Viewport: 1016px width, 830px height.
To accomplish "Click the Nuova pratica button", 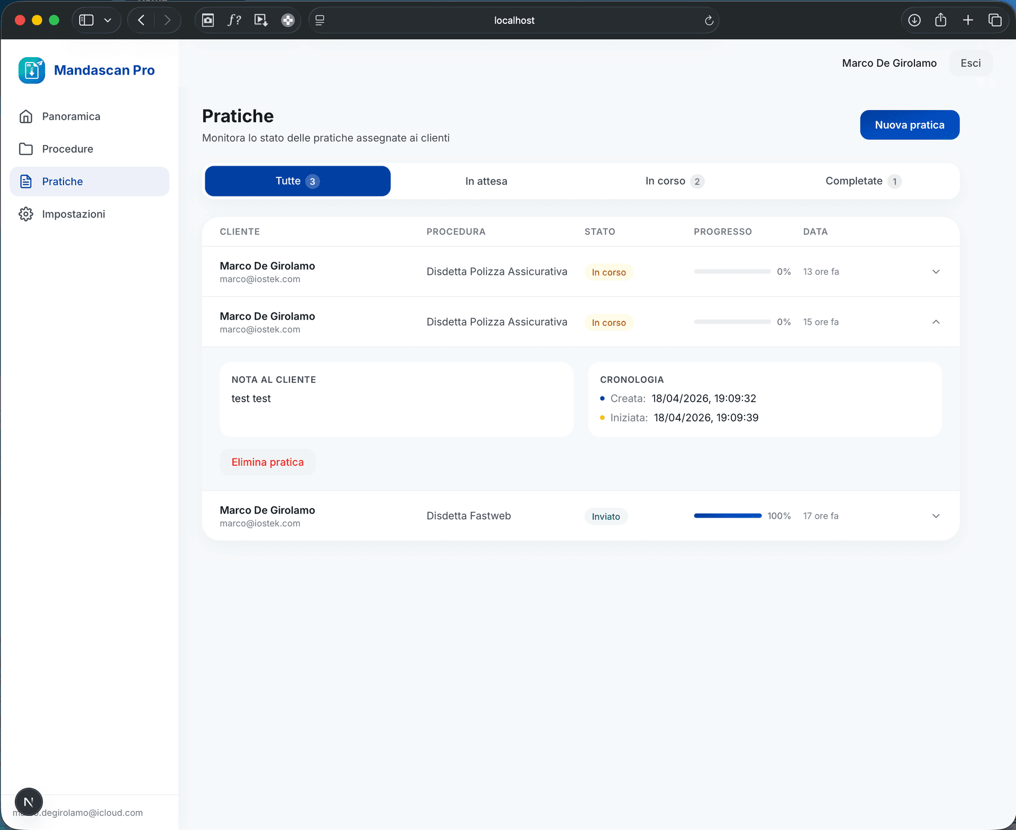I will [x=909, y=124].
